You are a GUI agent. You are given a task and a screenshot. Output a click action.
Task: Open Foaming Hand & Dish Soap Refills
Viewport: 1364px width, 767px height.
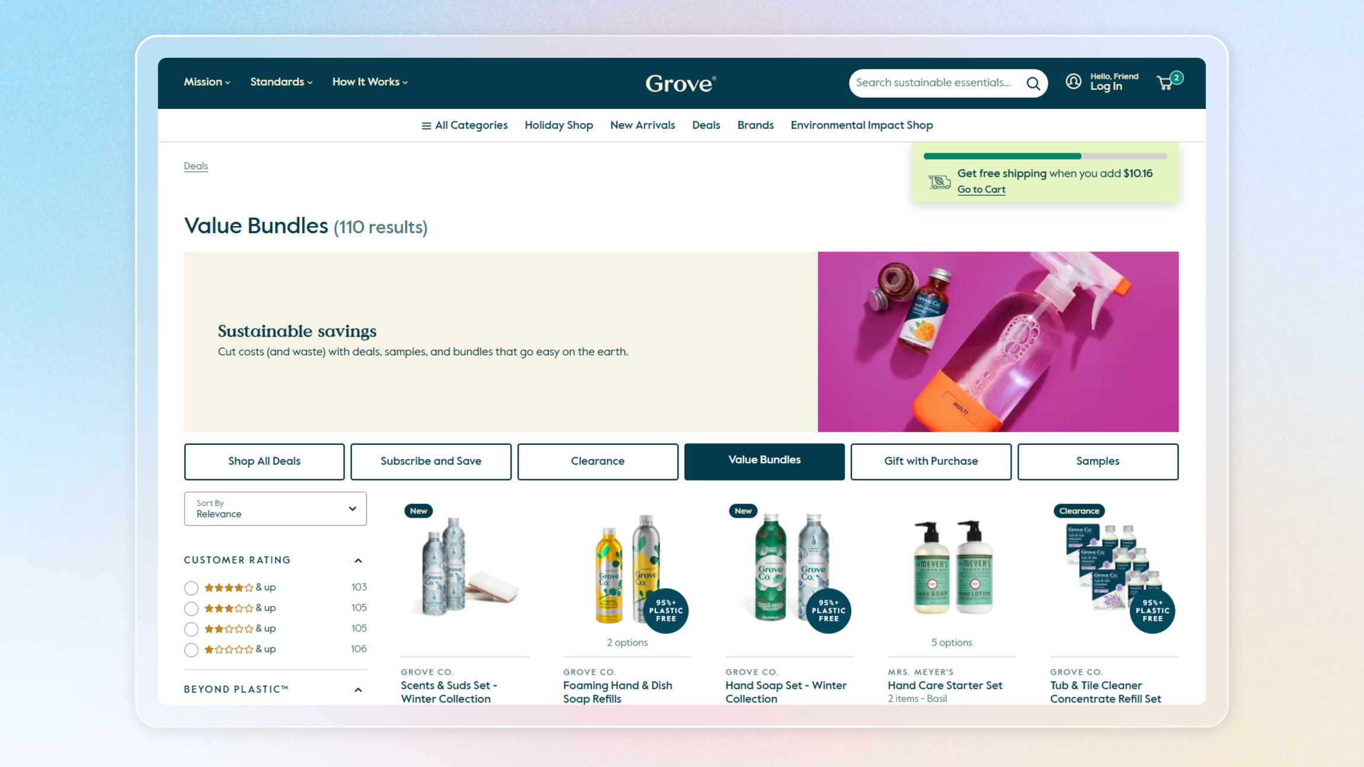(617, 692)
